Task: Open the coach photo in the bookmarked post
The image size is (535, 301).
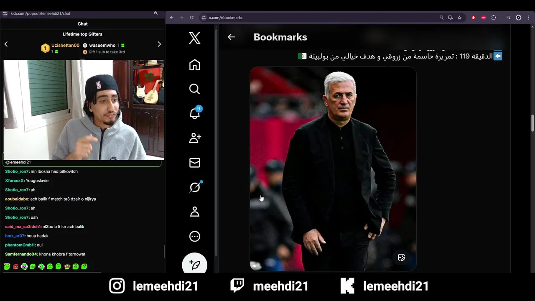Action: 333,169
